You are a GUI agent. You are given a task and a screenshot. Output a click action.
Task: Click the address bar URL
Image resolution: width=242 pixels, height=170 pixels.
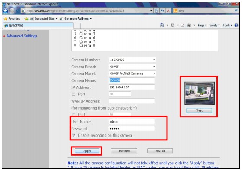click(x=75, y=11)
